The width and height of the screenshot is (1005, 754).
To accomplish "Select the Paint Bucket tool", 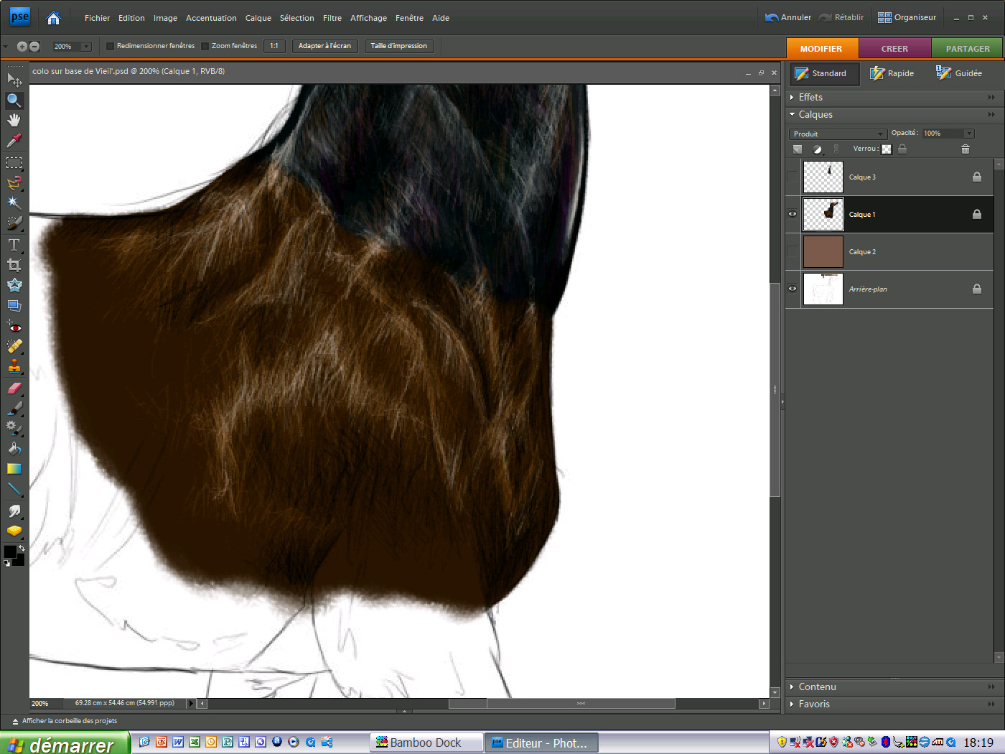I will (14, 448).
